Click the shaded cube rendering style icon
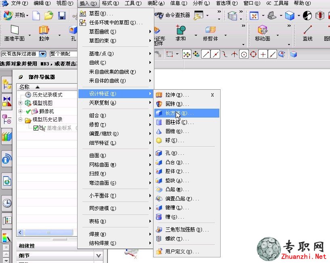Image resolution: width=330 pixels, height=263 pixels. click(290, 16)
